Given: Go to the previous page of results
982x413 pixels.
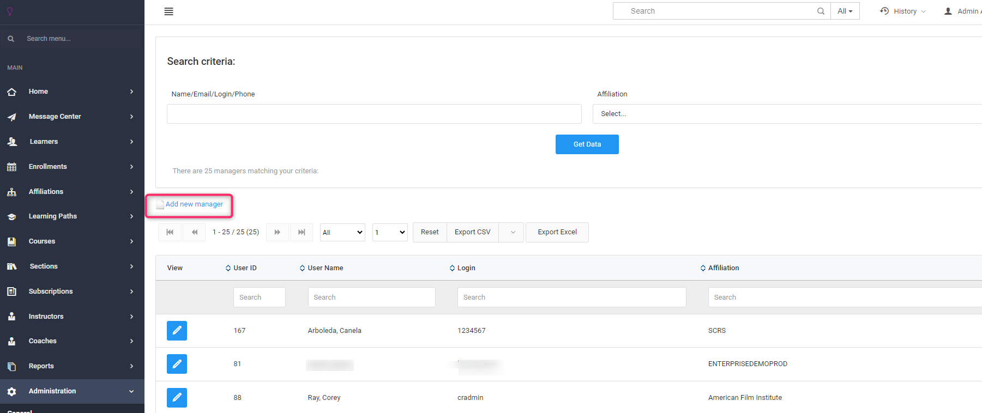Looking at the screenshot, I should pos(194,232).
